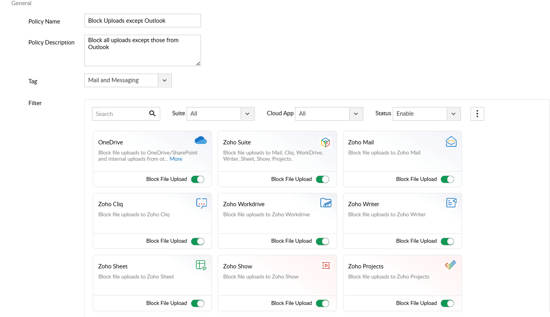550x317 pixels.
Task: Click the Zoho Suite app icon
Action: (x=325, y=142)
